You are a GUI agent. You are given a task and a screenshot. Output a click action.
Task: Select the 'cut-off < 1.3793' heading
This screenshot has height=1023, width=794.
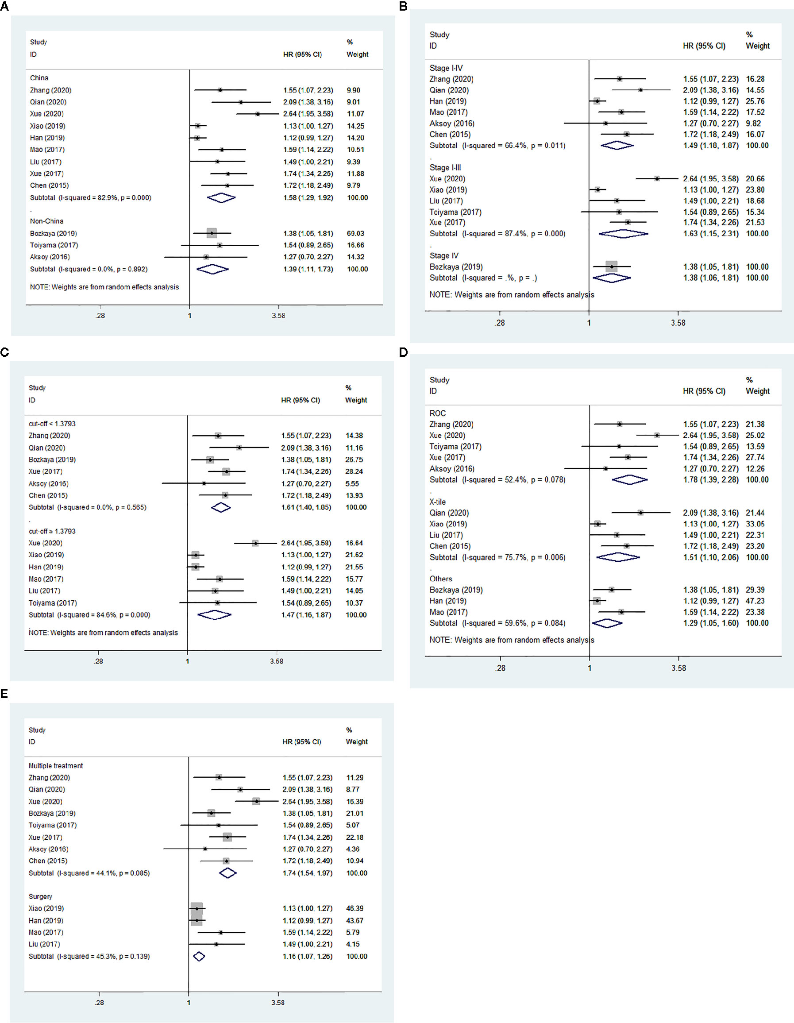pyautogui.click(x=52, y=424)
